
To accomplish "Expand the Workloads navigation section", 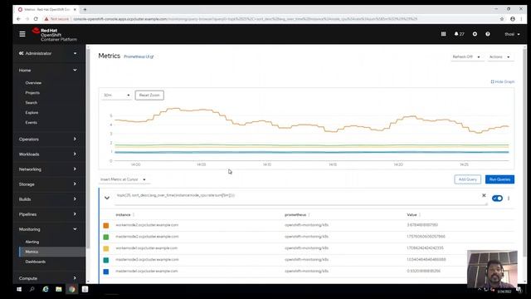I will pyautogui.click(x=48, y=154).
